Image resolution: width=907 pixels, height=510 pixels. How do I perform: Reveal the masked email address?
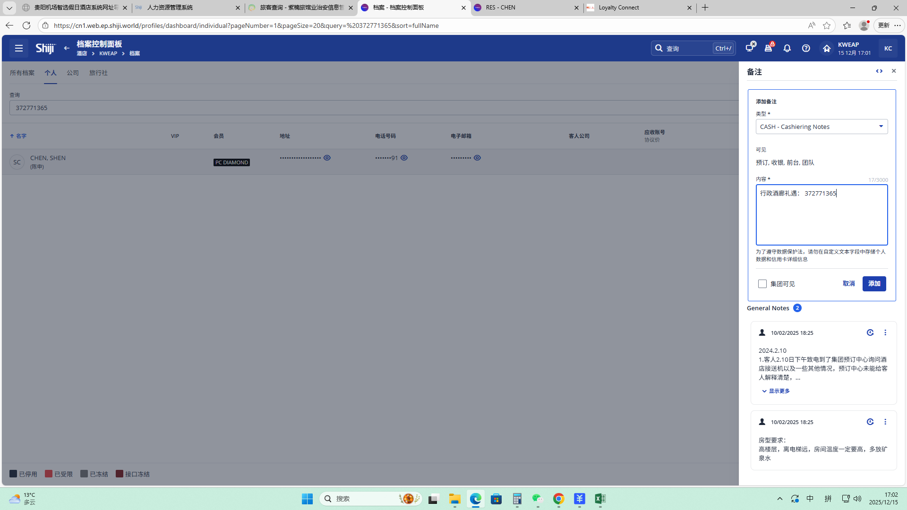(477, 158)
